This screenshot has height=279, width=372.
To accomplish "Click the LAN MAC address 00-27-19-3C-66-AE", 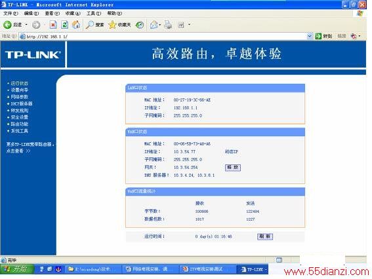I will click(192, 100).
